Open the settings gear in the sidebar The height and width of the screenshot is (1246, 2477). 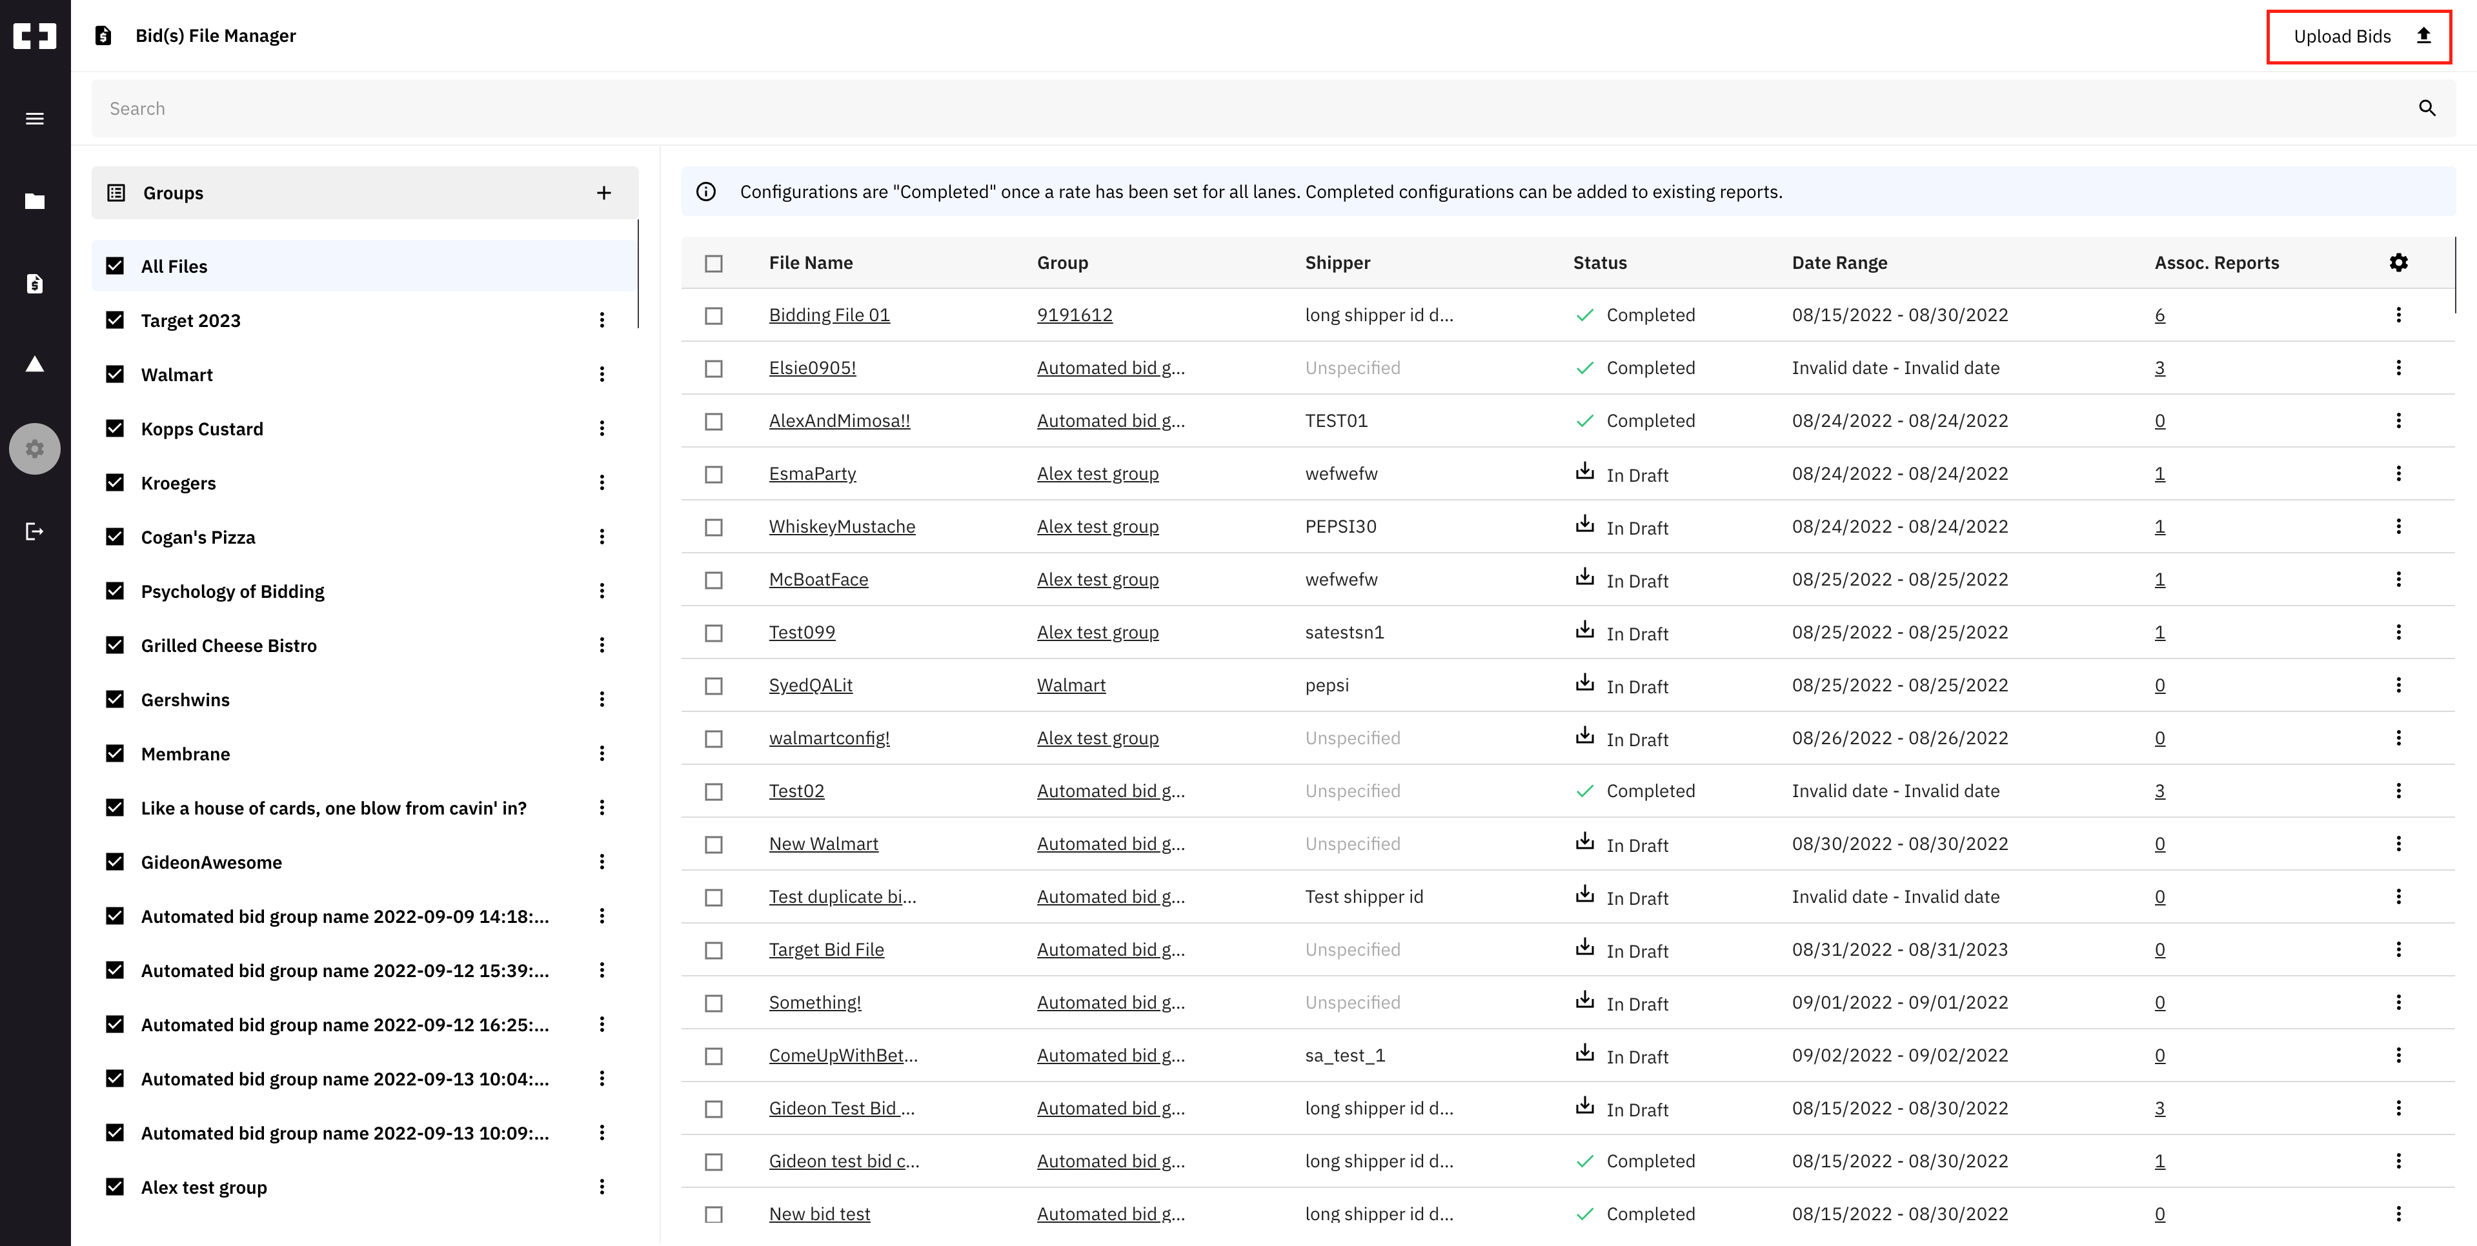35,448
